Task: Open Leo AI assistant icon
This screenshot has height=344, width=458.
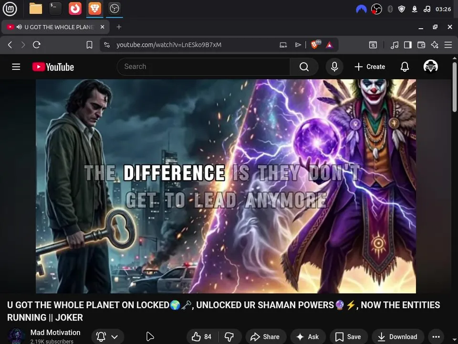Action: pyautogui.click(x=435, y=45)
